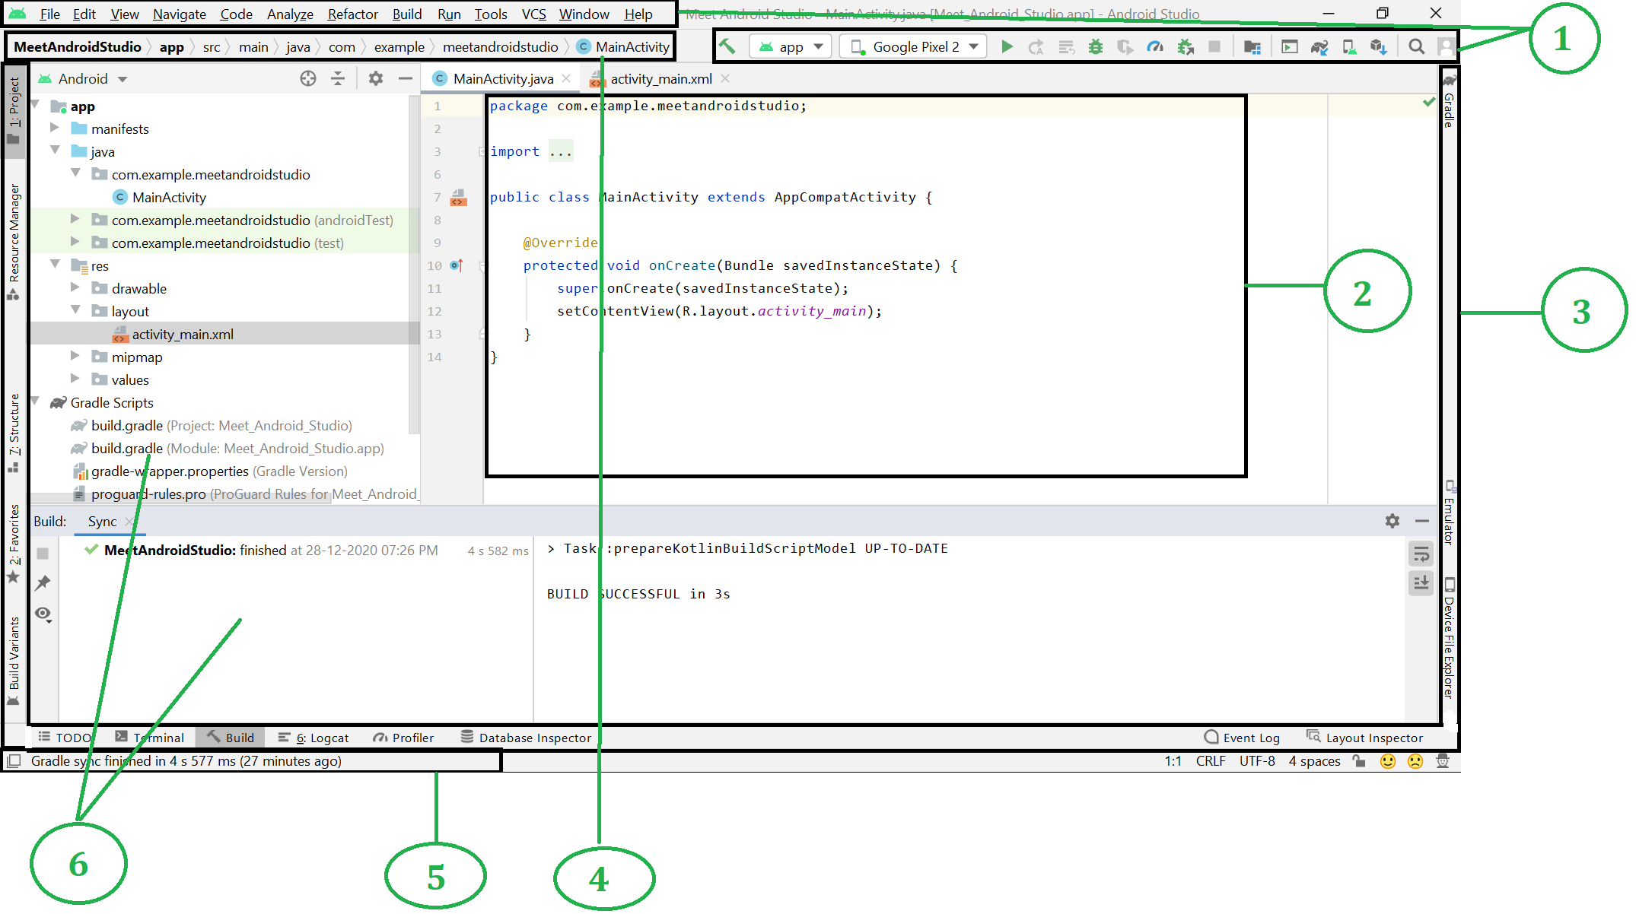Run the app using the green play icon

coord(1007,46)
